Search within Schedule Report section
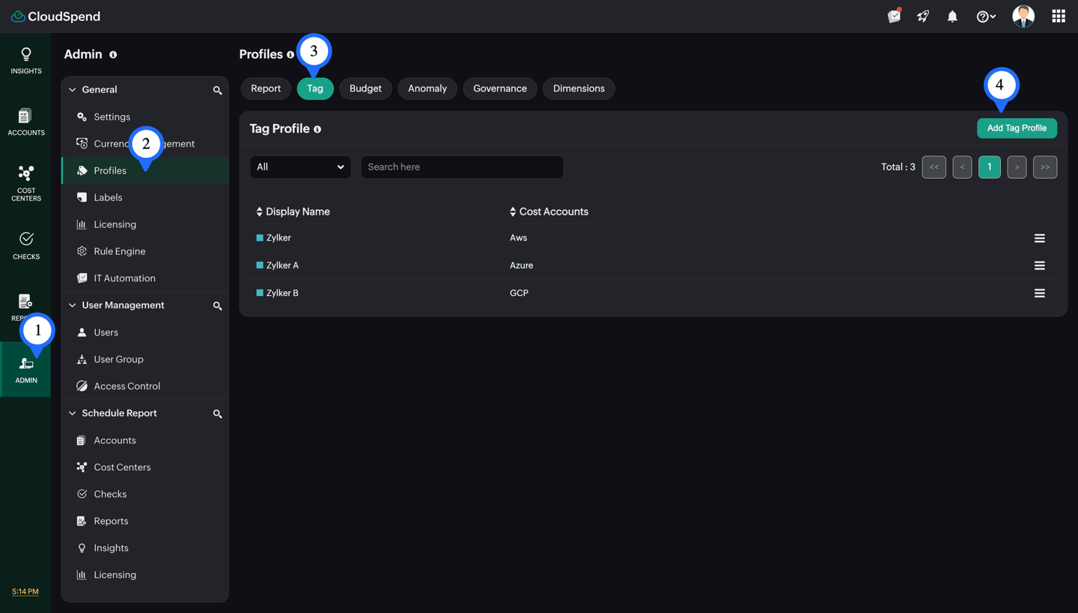This screenshot has height=613, width=1078. click(x=217, y=413)
